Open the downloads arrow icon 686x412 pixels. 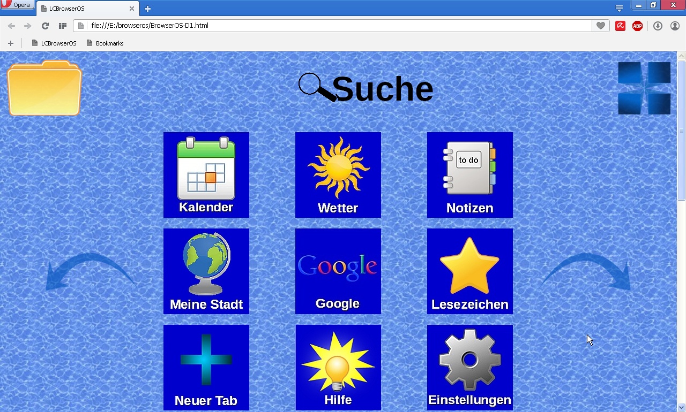tap(658, 26)
